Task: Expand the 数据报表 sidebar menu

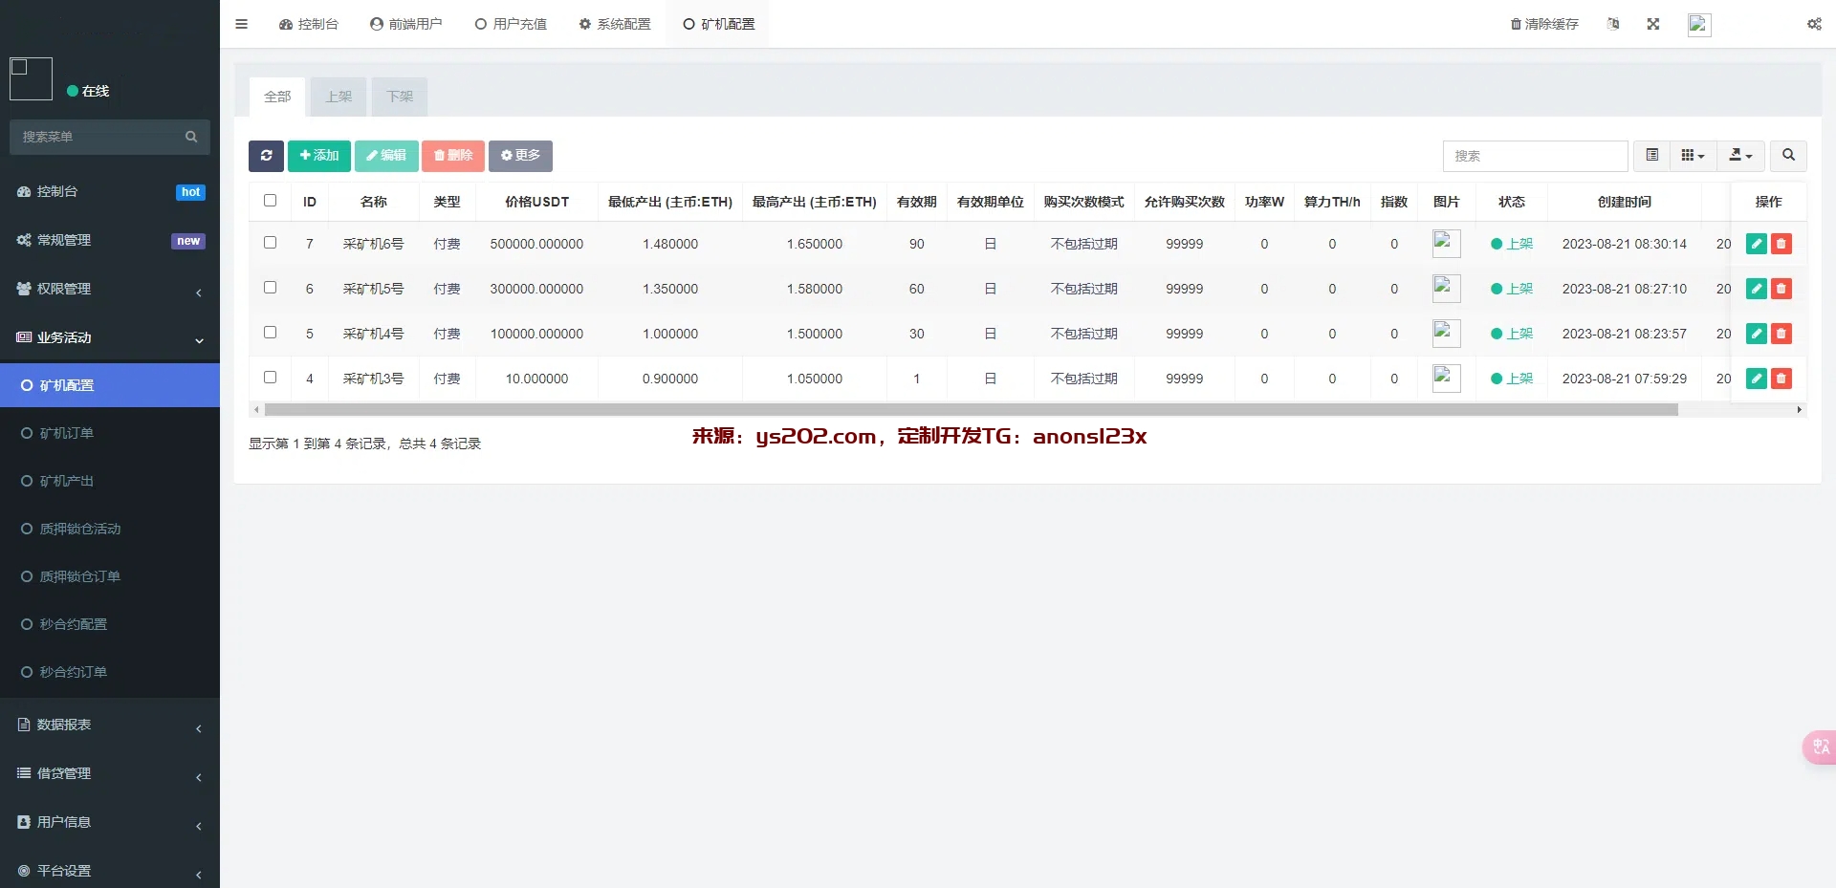Action: point(110,725)
